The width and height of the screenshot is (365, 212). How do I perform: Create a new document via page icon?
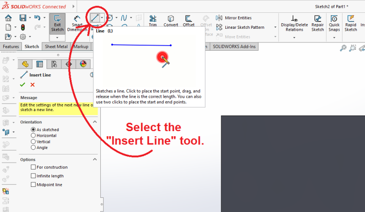pyautogui.click(x=8, y=27)
